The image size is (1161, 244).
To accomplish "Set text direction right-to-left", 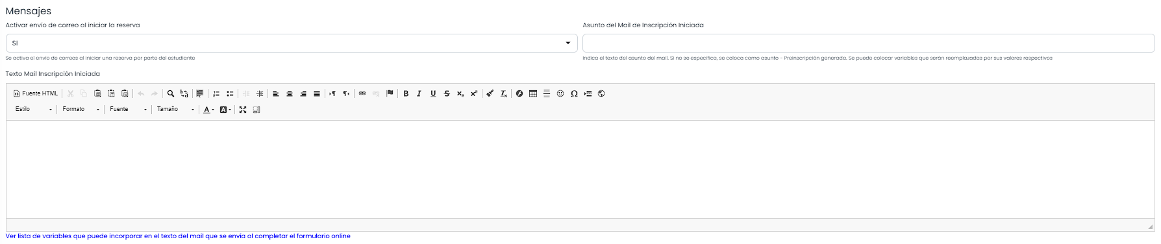I will click(x=346, y=93).
